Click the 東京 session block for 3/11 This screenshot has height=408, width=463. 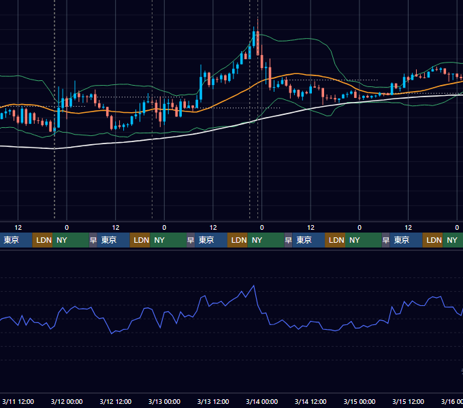point(16,240)
